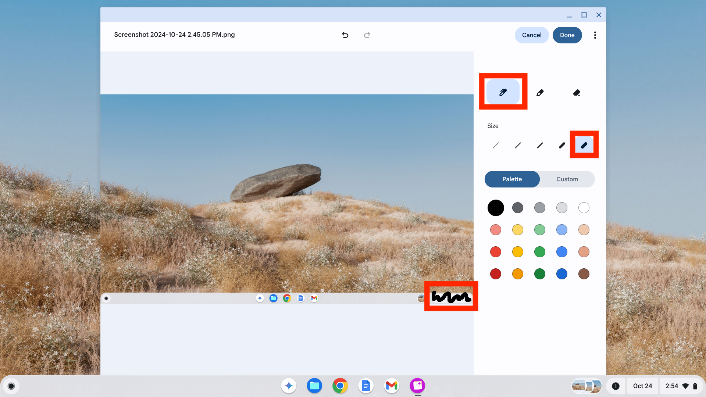Viewport: 706px width, 397px height.
Task: Pick the dark gray color swatch
Action: click(518, 208)
